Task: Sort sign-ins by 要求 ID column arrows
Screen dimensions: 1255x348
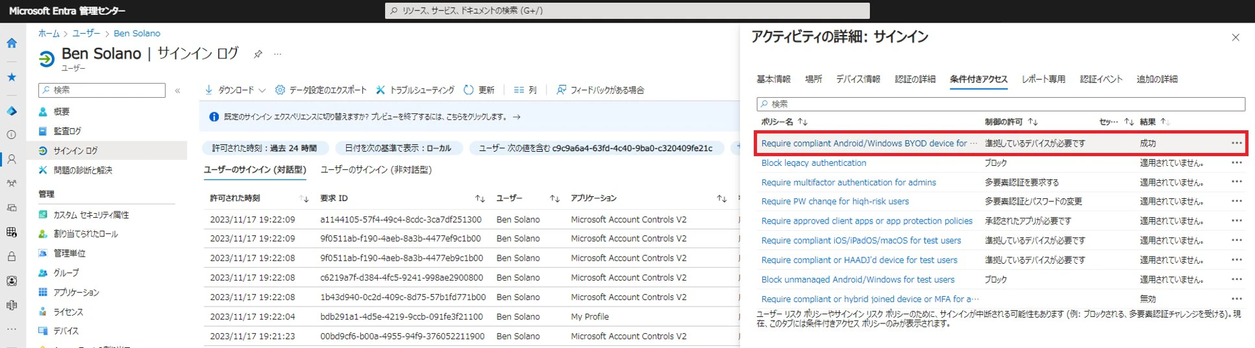Action: coord(480,198)
